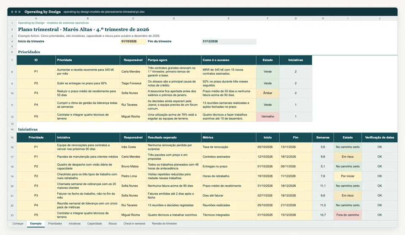This screenshot has height=235, width=405.
Task: Open the Começar sheet tab
Action: (x=18, y=224)
